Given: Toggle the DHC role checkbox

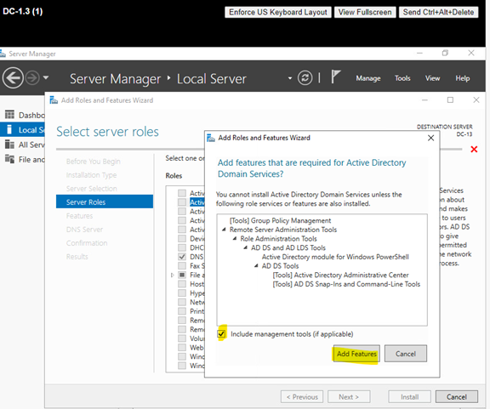Looking at the screenshot, I should pos(182,247).
